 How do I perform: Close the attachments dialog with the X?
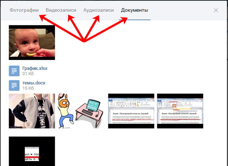(x=216, y=10)
